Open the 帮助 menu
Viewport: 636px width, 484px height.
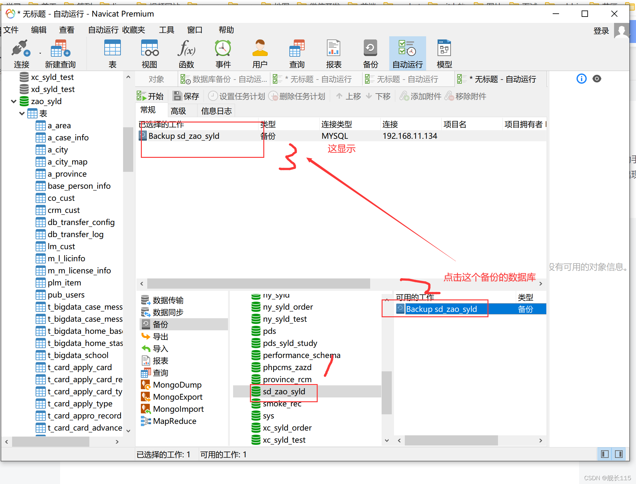point(226,30)
